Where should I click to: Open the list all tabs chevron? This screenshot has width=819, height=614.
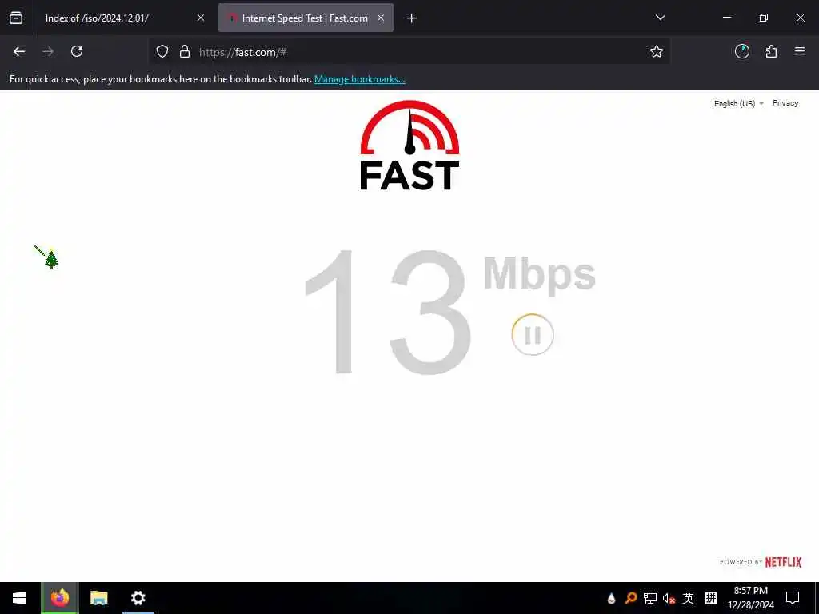(x=660, y=18)
